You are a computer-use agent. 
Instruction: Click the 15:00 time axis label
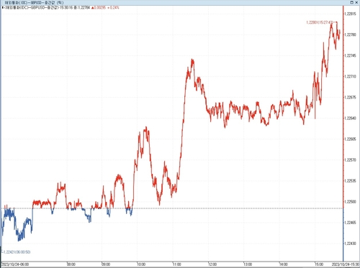click(319, 264)
